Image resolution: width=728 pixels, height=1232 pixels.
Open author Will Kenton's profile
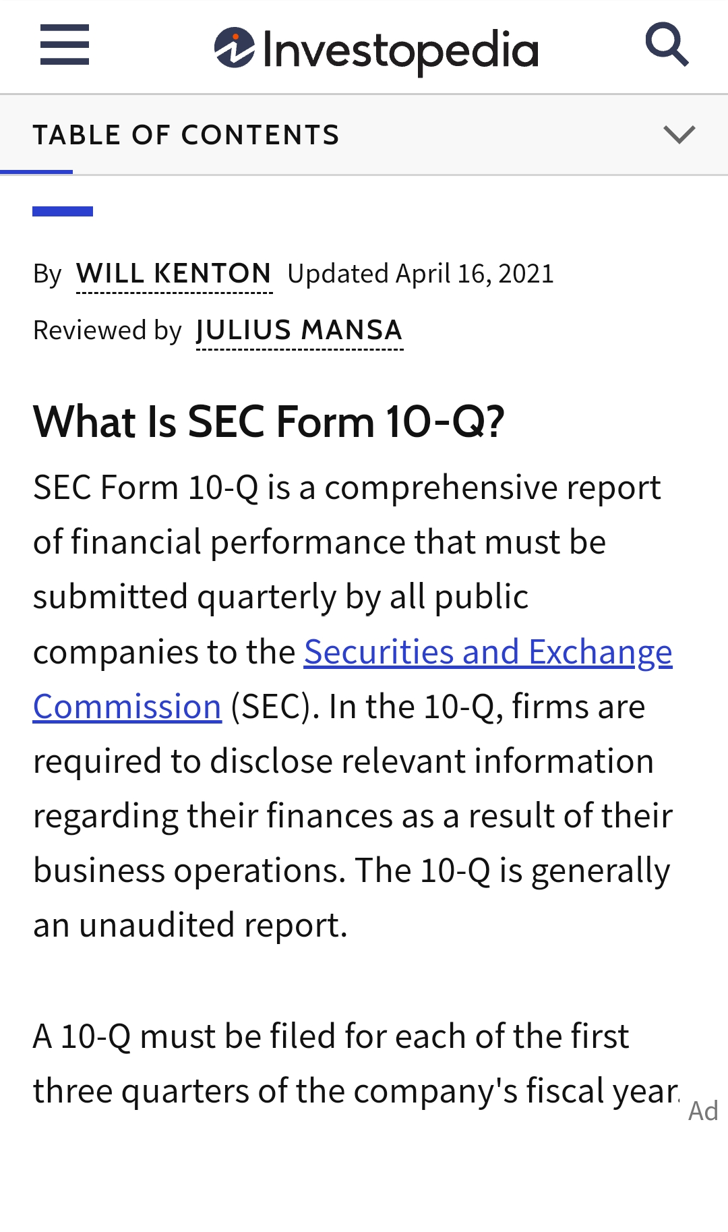click(x=174, y=274)
